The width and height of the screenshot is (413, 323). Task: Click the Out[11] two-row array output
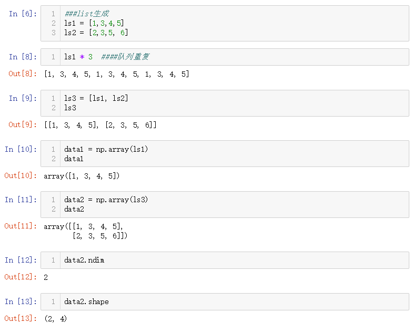click(86, 231)
